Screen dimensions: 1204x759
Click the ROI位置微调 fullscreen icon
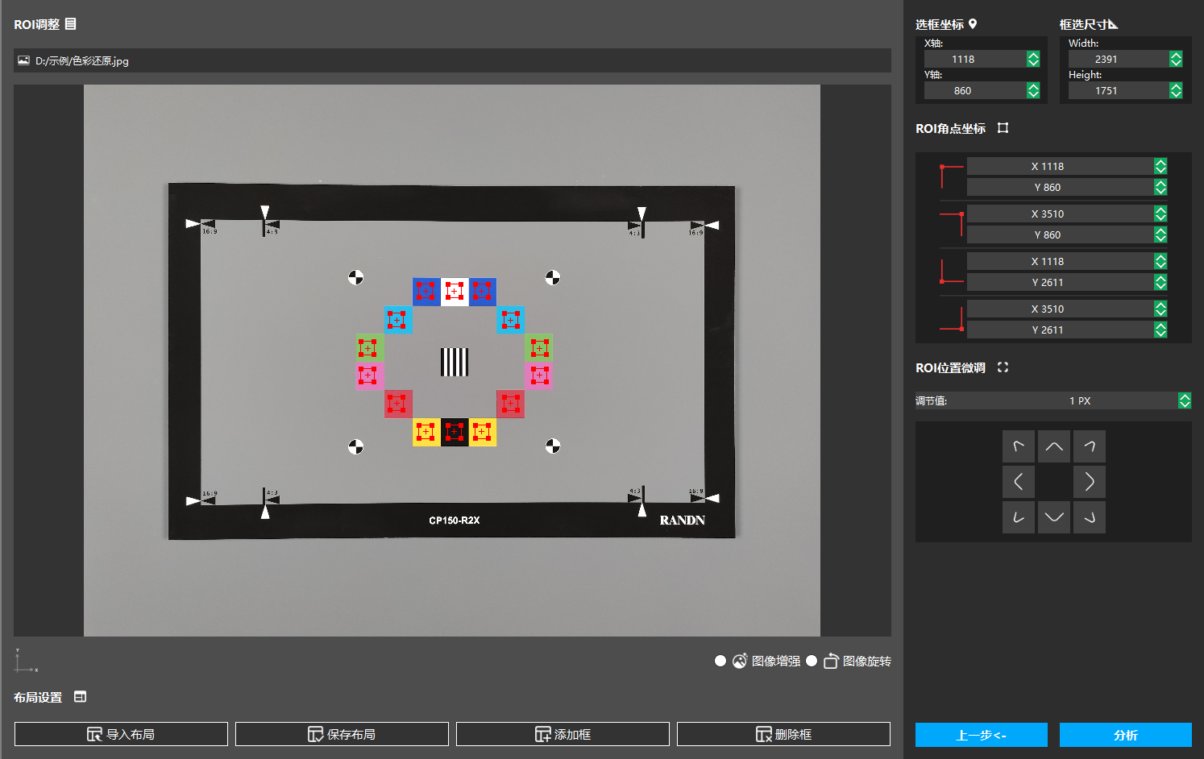pyautogui.click(x=1003, y=367)
